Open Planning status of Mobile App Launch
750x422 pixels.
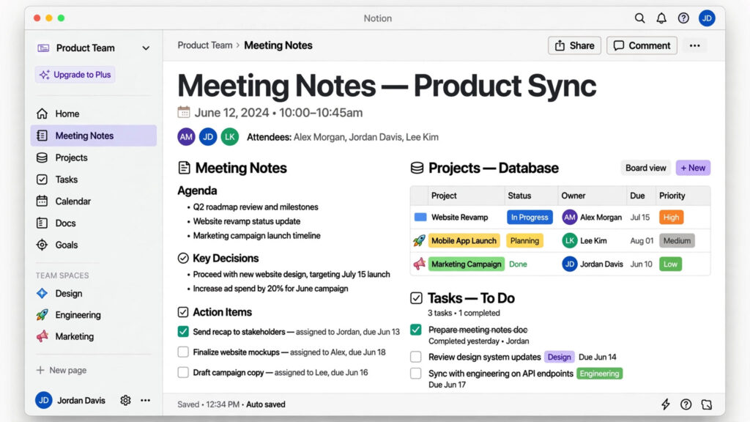524,240
